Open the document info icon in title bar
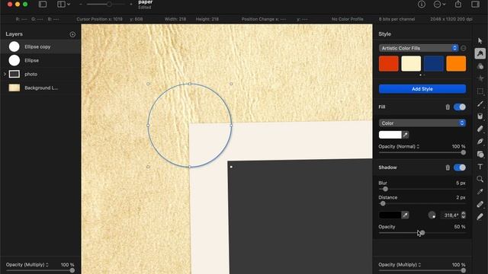Viewport: 488px width, 274px height. tap(422, 5)
